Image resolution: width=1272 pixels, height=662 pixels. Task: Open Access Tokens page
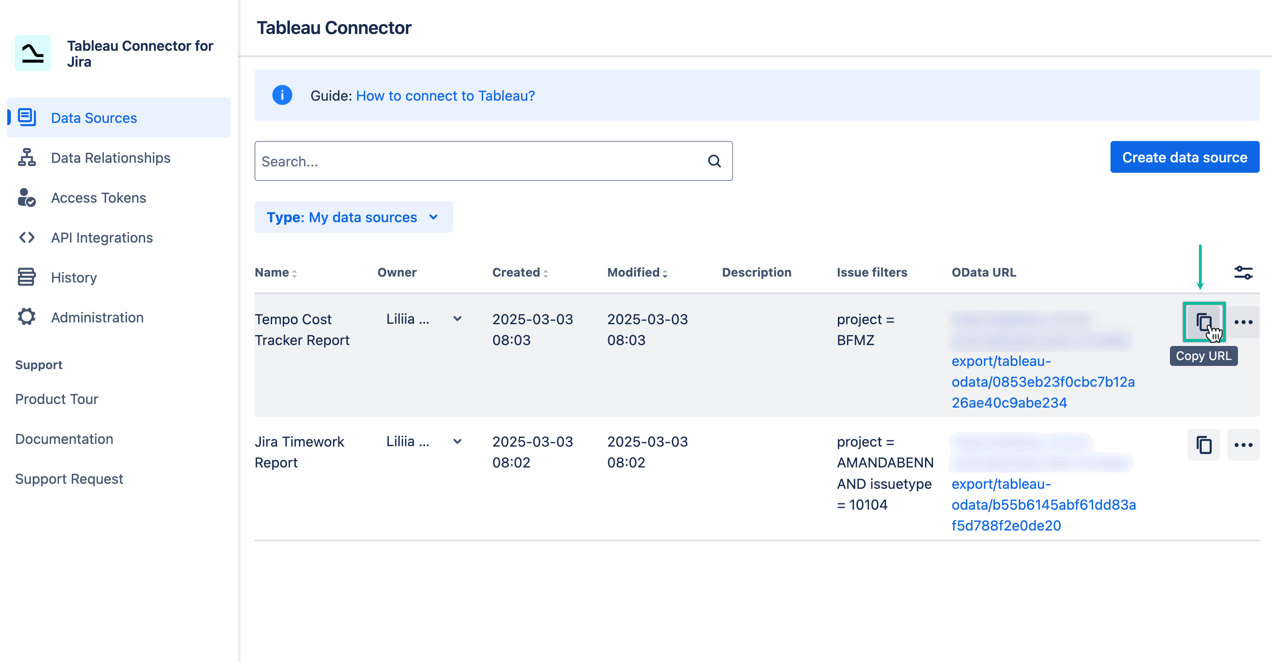point(98,197)
